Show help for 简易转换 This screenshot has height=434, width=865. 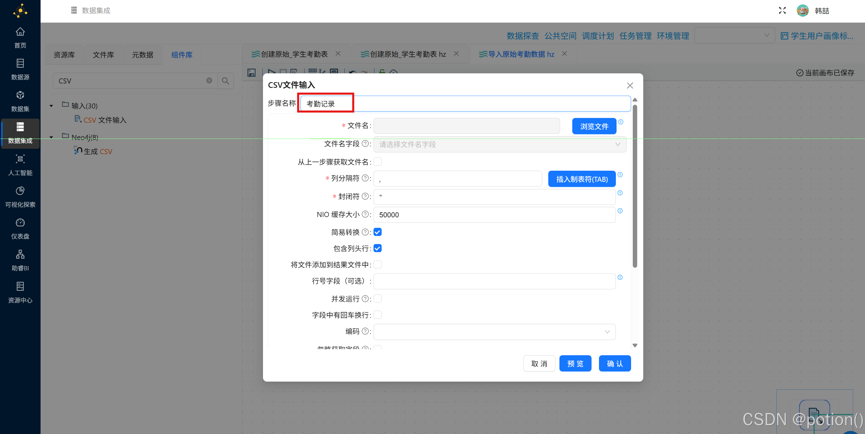point(365,232)
